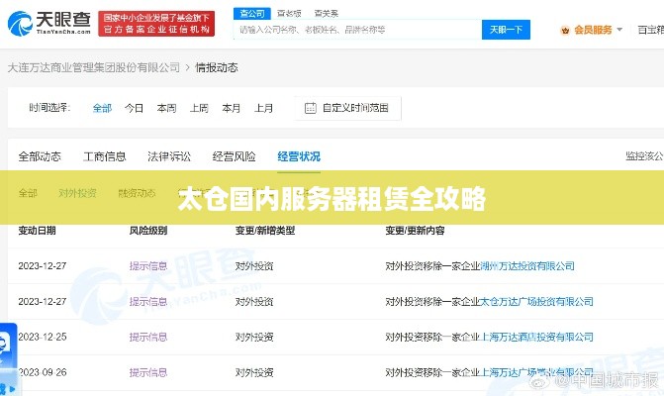The width and height of the screenshot is (664, 396).
Task: Click the red national fund certification banner
Action: click(156, 24)
